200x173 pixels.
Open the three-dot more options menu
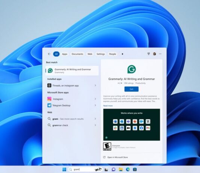point(160,54)
